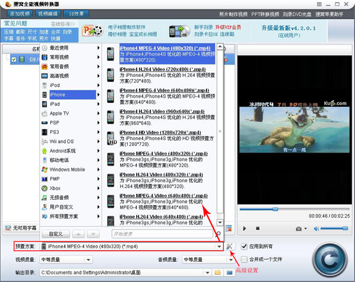355x282 pixels.
Task: Enable the 合并成一个文件 checkbox
Action: pyautogui.click(x=244, y=259)
